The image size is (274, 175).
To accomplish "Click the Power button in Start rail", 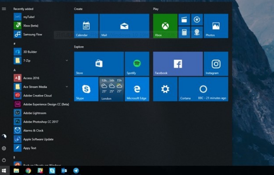I will [4, 160].
